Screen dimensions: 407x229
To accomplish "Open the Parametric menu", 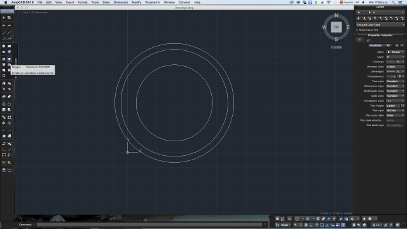I will (153, 3).
